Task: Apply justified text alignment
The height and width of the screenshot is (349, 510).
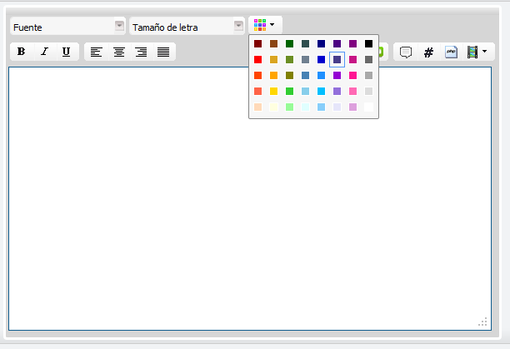Action: 164,52
